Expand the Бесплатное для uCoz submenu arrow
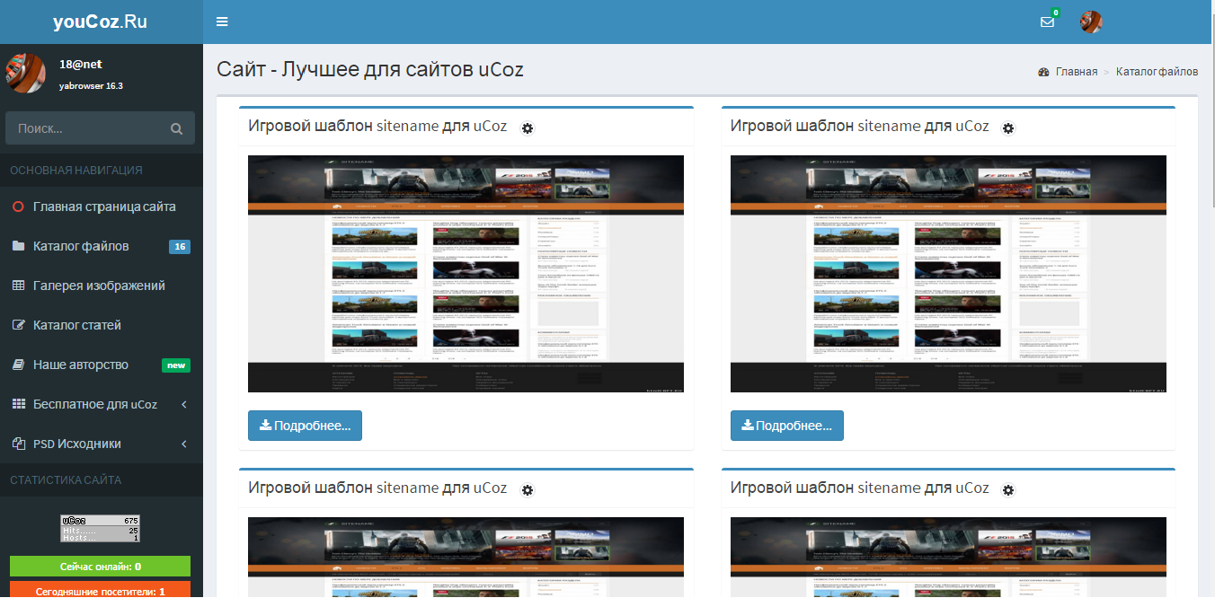 [x=184, y=405]
